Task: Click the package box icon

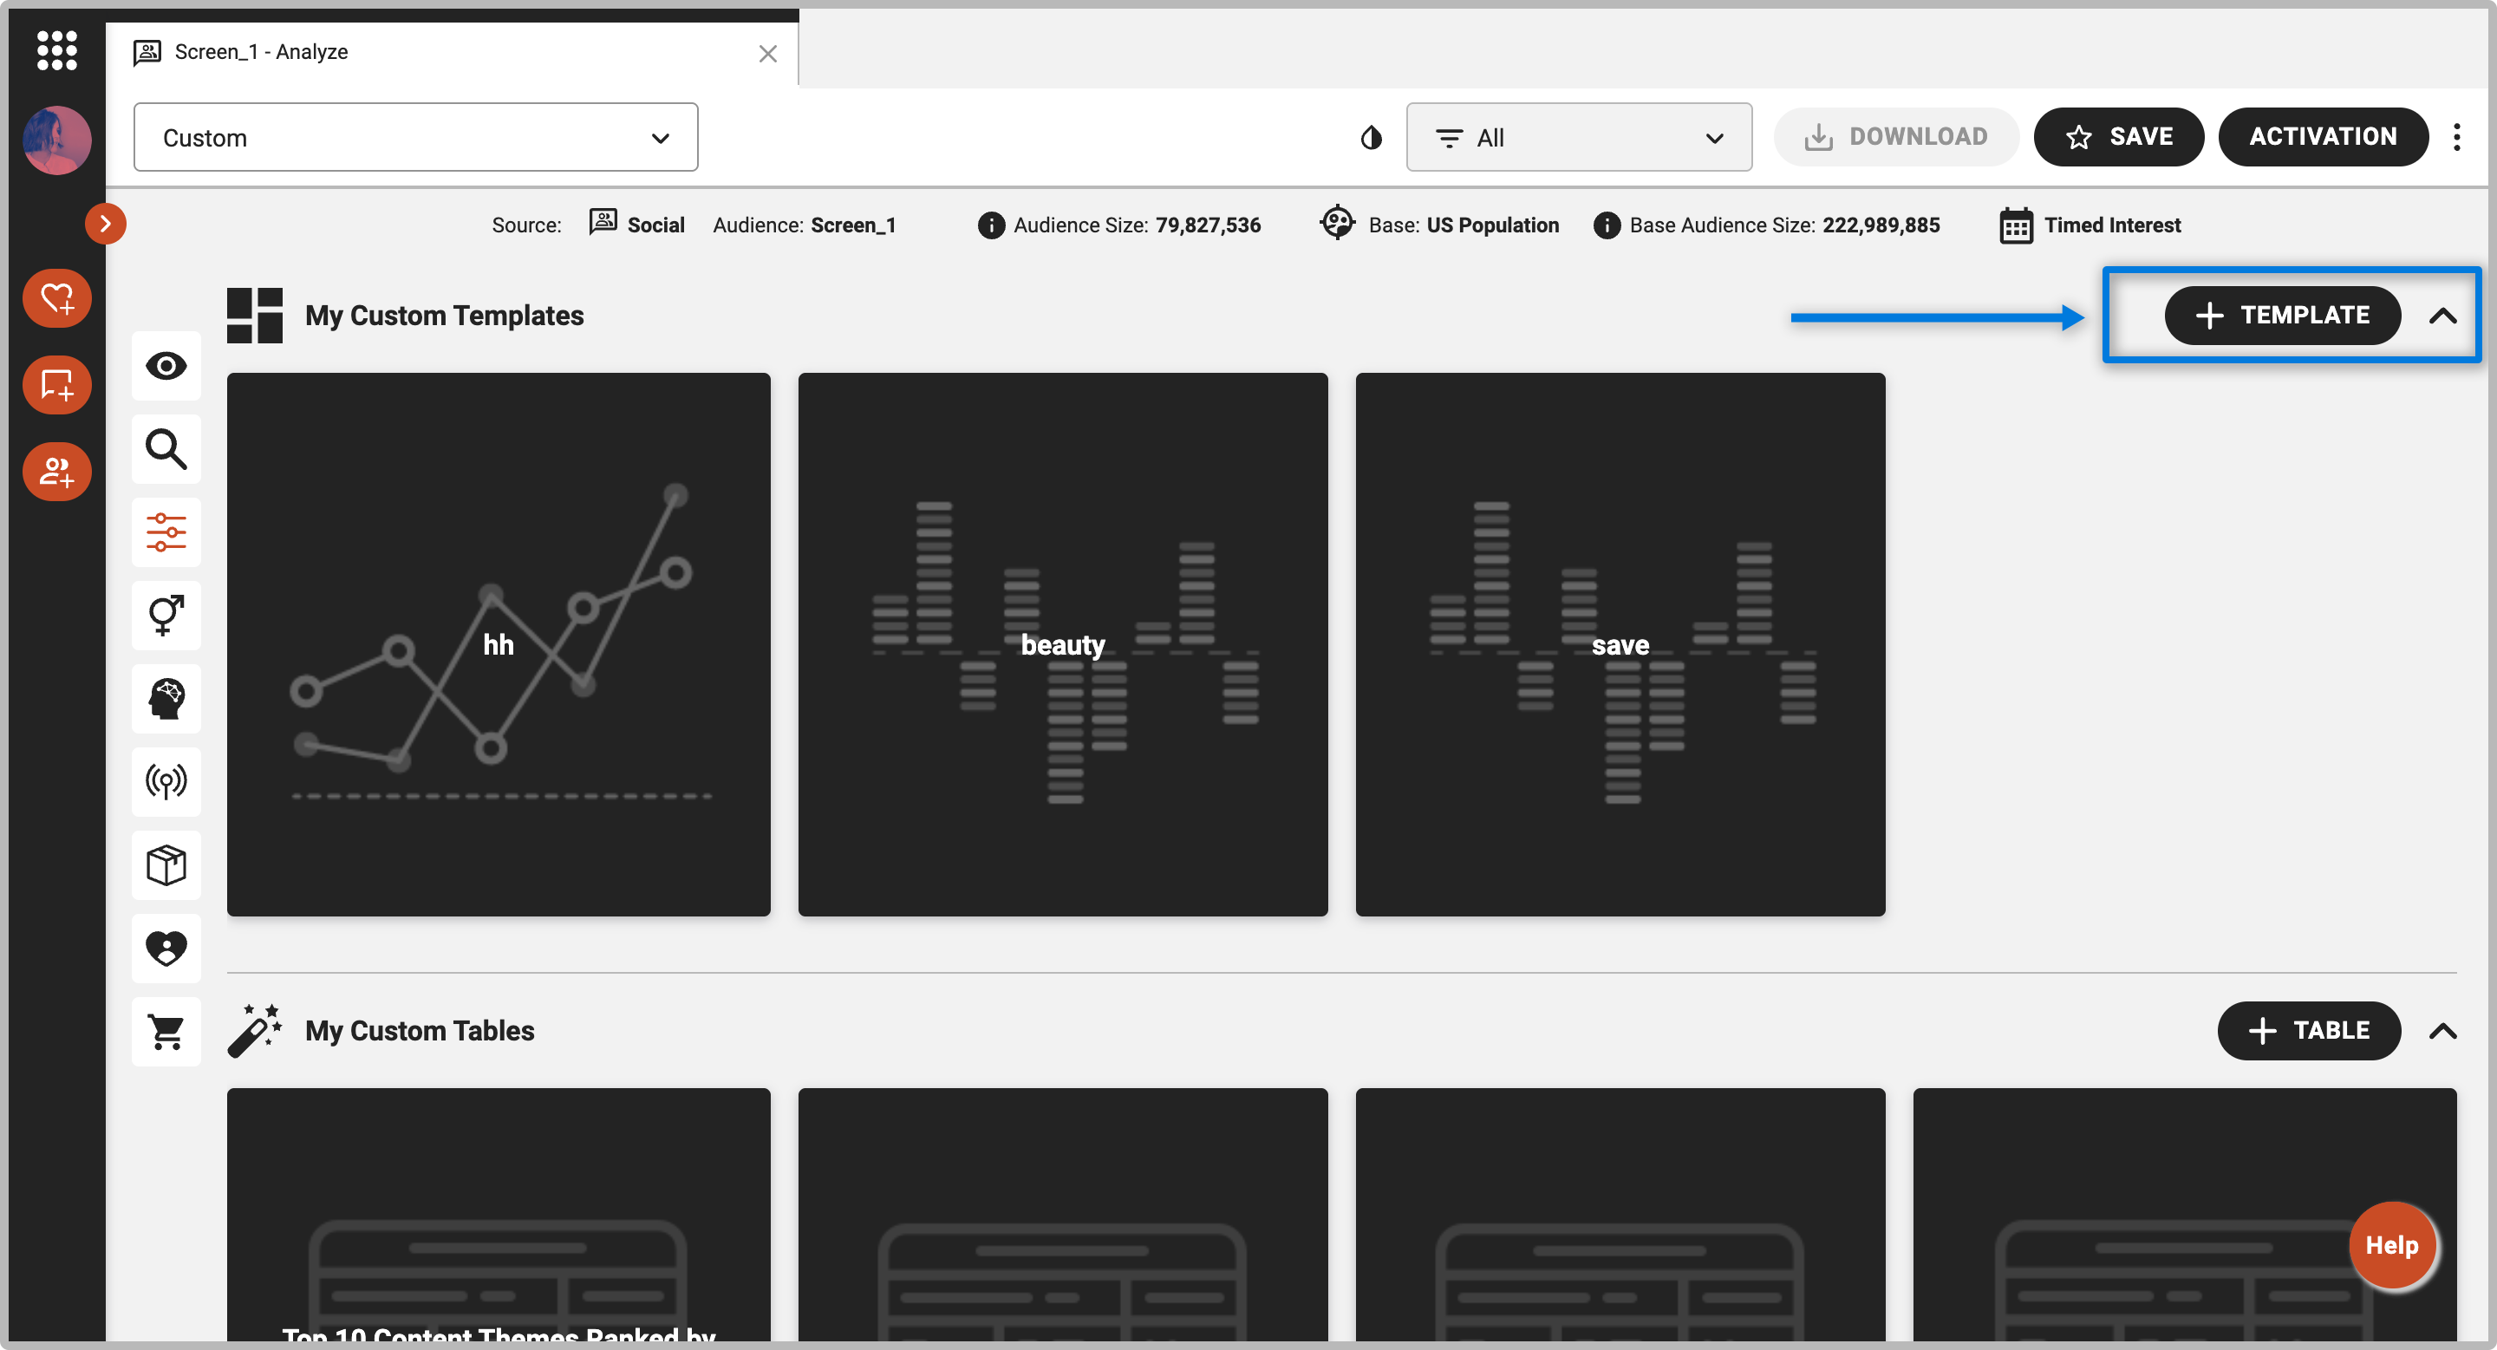Action: [166, 864]
